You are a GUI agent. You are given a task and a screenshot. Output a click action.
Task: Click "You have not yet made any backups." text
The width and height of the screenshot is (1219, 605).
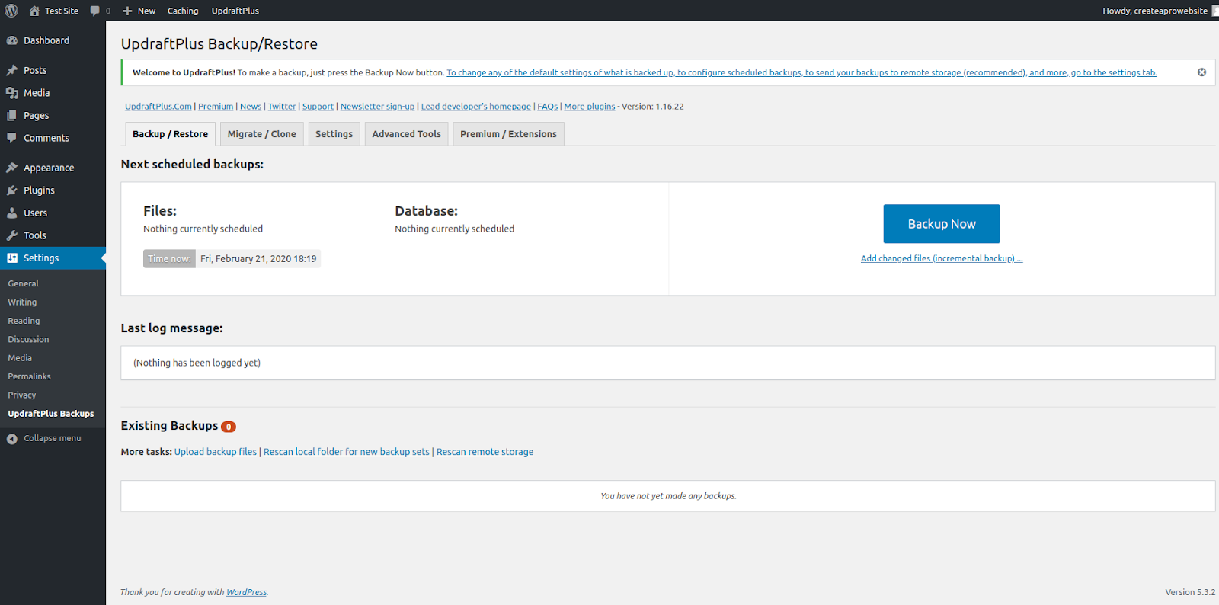668,496
